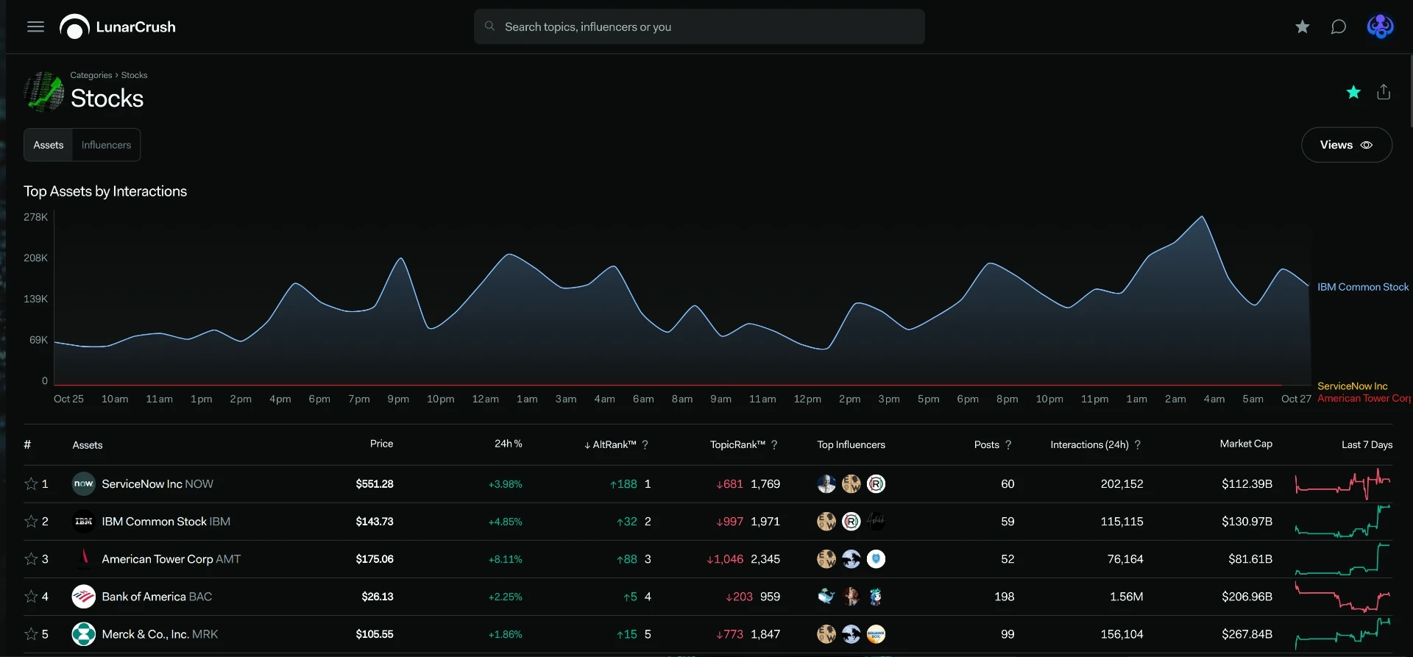
Task: Sort table by AltRank column
Action: click(x=610, y=445)
